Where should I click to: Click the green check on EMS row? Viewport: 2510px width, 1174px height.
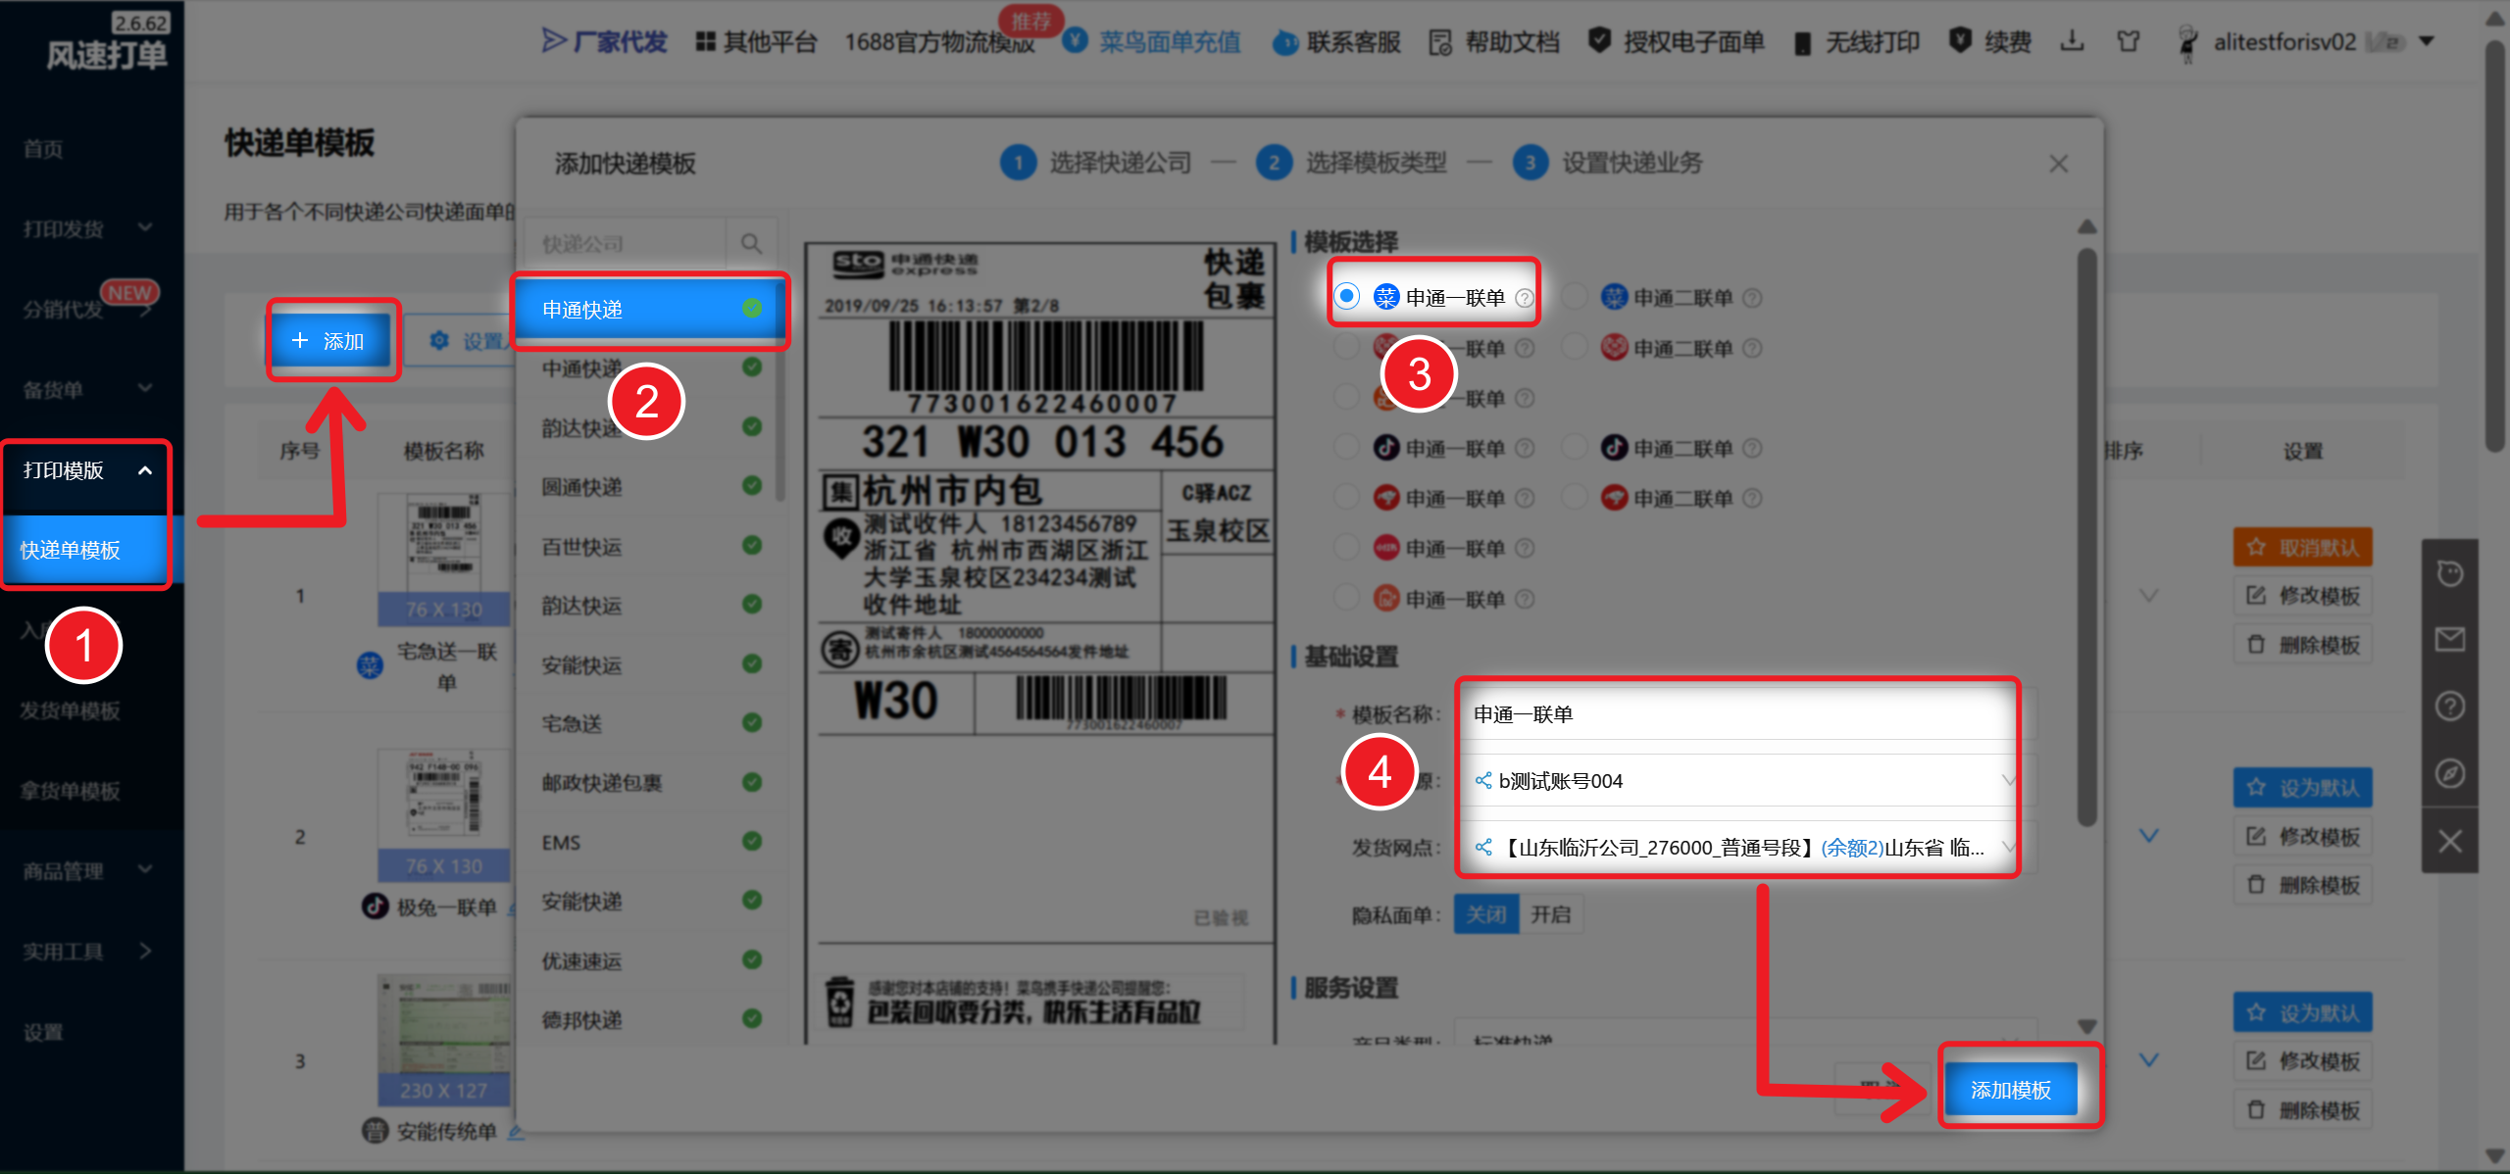point(752,841)
